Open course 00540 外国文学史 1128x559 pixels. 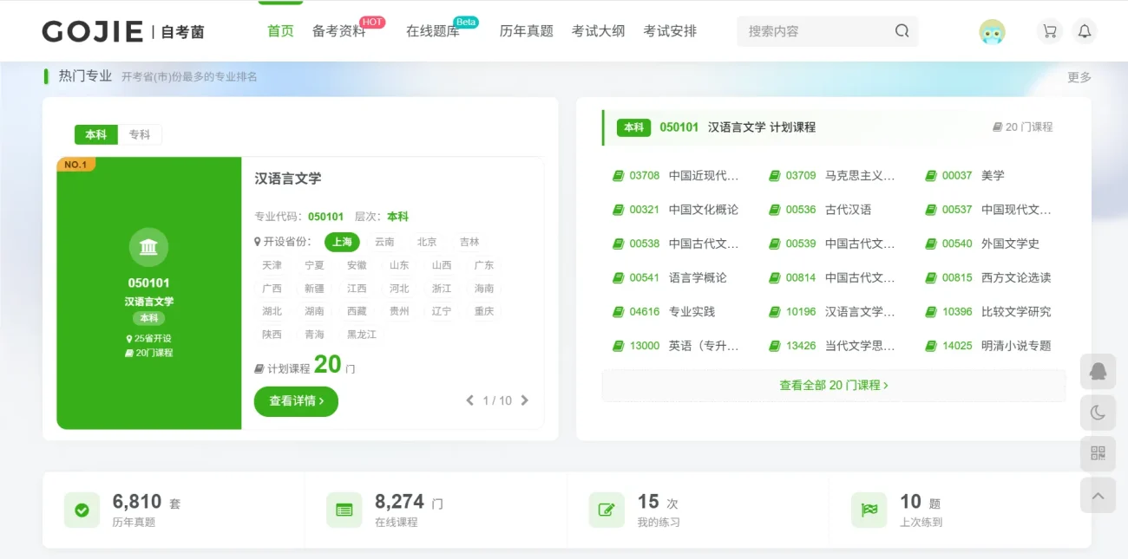tap(982, 244)
